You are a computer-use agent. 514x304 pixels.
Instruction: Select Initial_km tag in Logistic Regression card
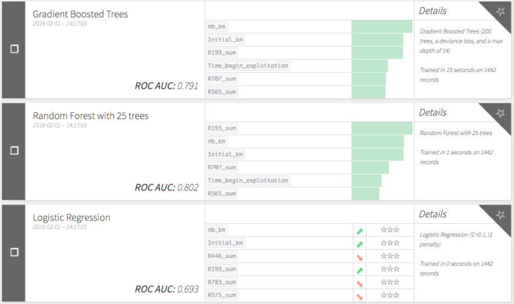pyautogui.click(x=226, y=243)
